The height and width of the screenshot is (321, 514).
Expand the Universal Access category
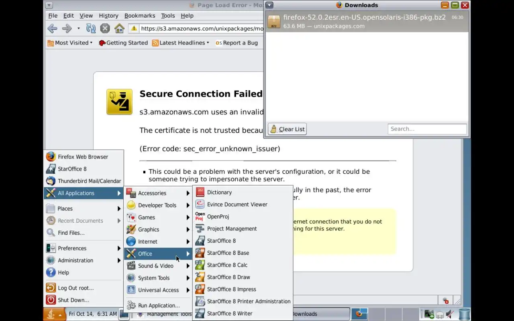(x=158, y=290)
